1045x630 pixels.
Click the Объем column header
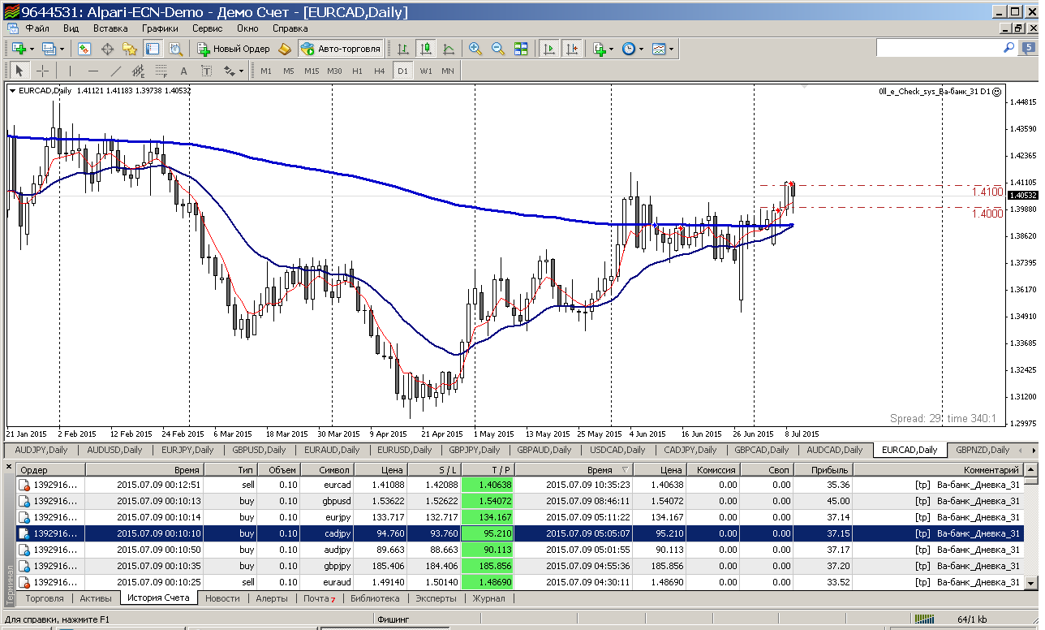click(x=278, y=469)
